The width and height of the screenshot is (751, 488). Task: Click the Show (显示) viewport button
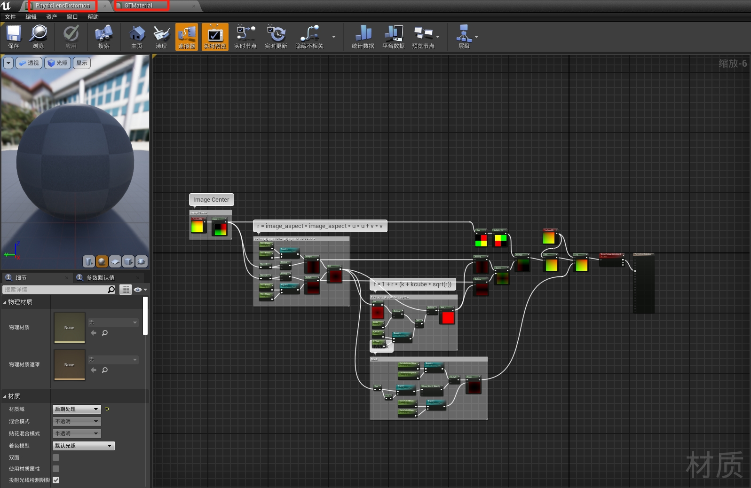click(82, 63)
